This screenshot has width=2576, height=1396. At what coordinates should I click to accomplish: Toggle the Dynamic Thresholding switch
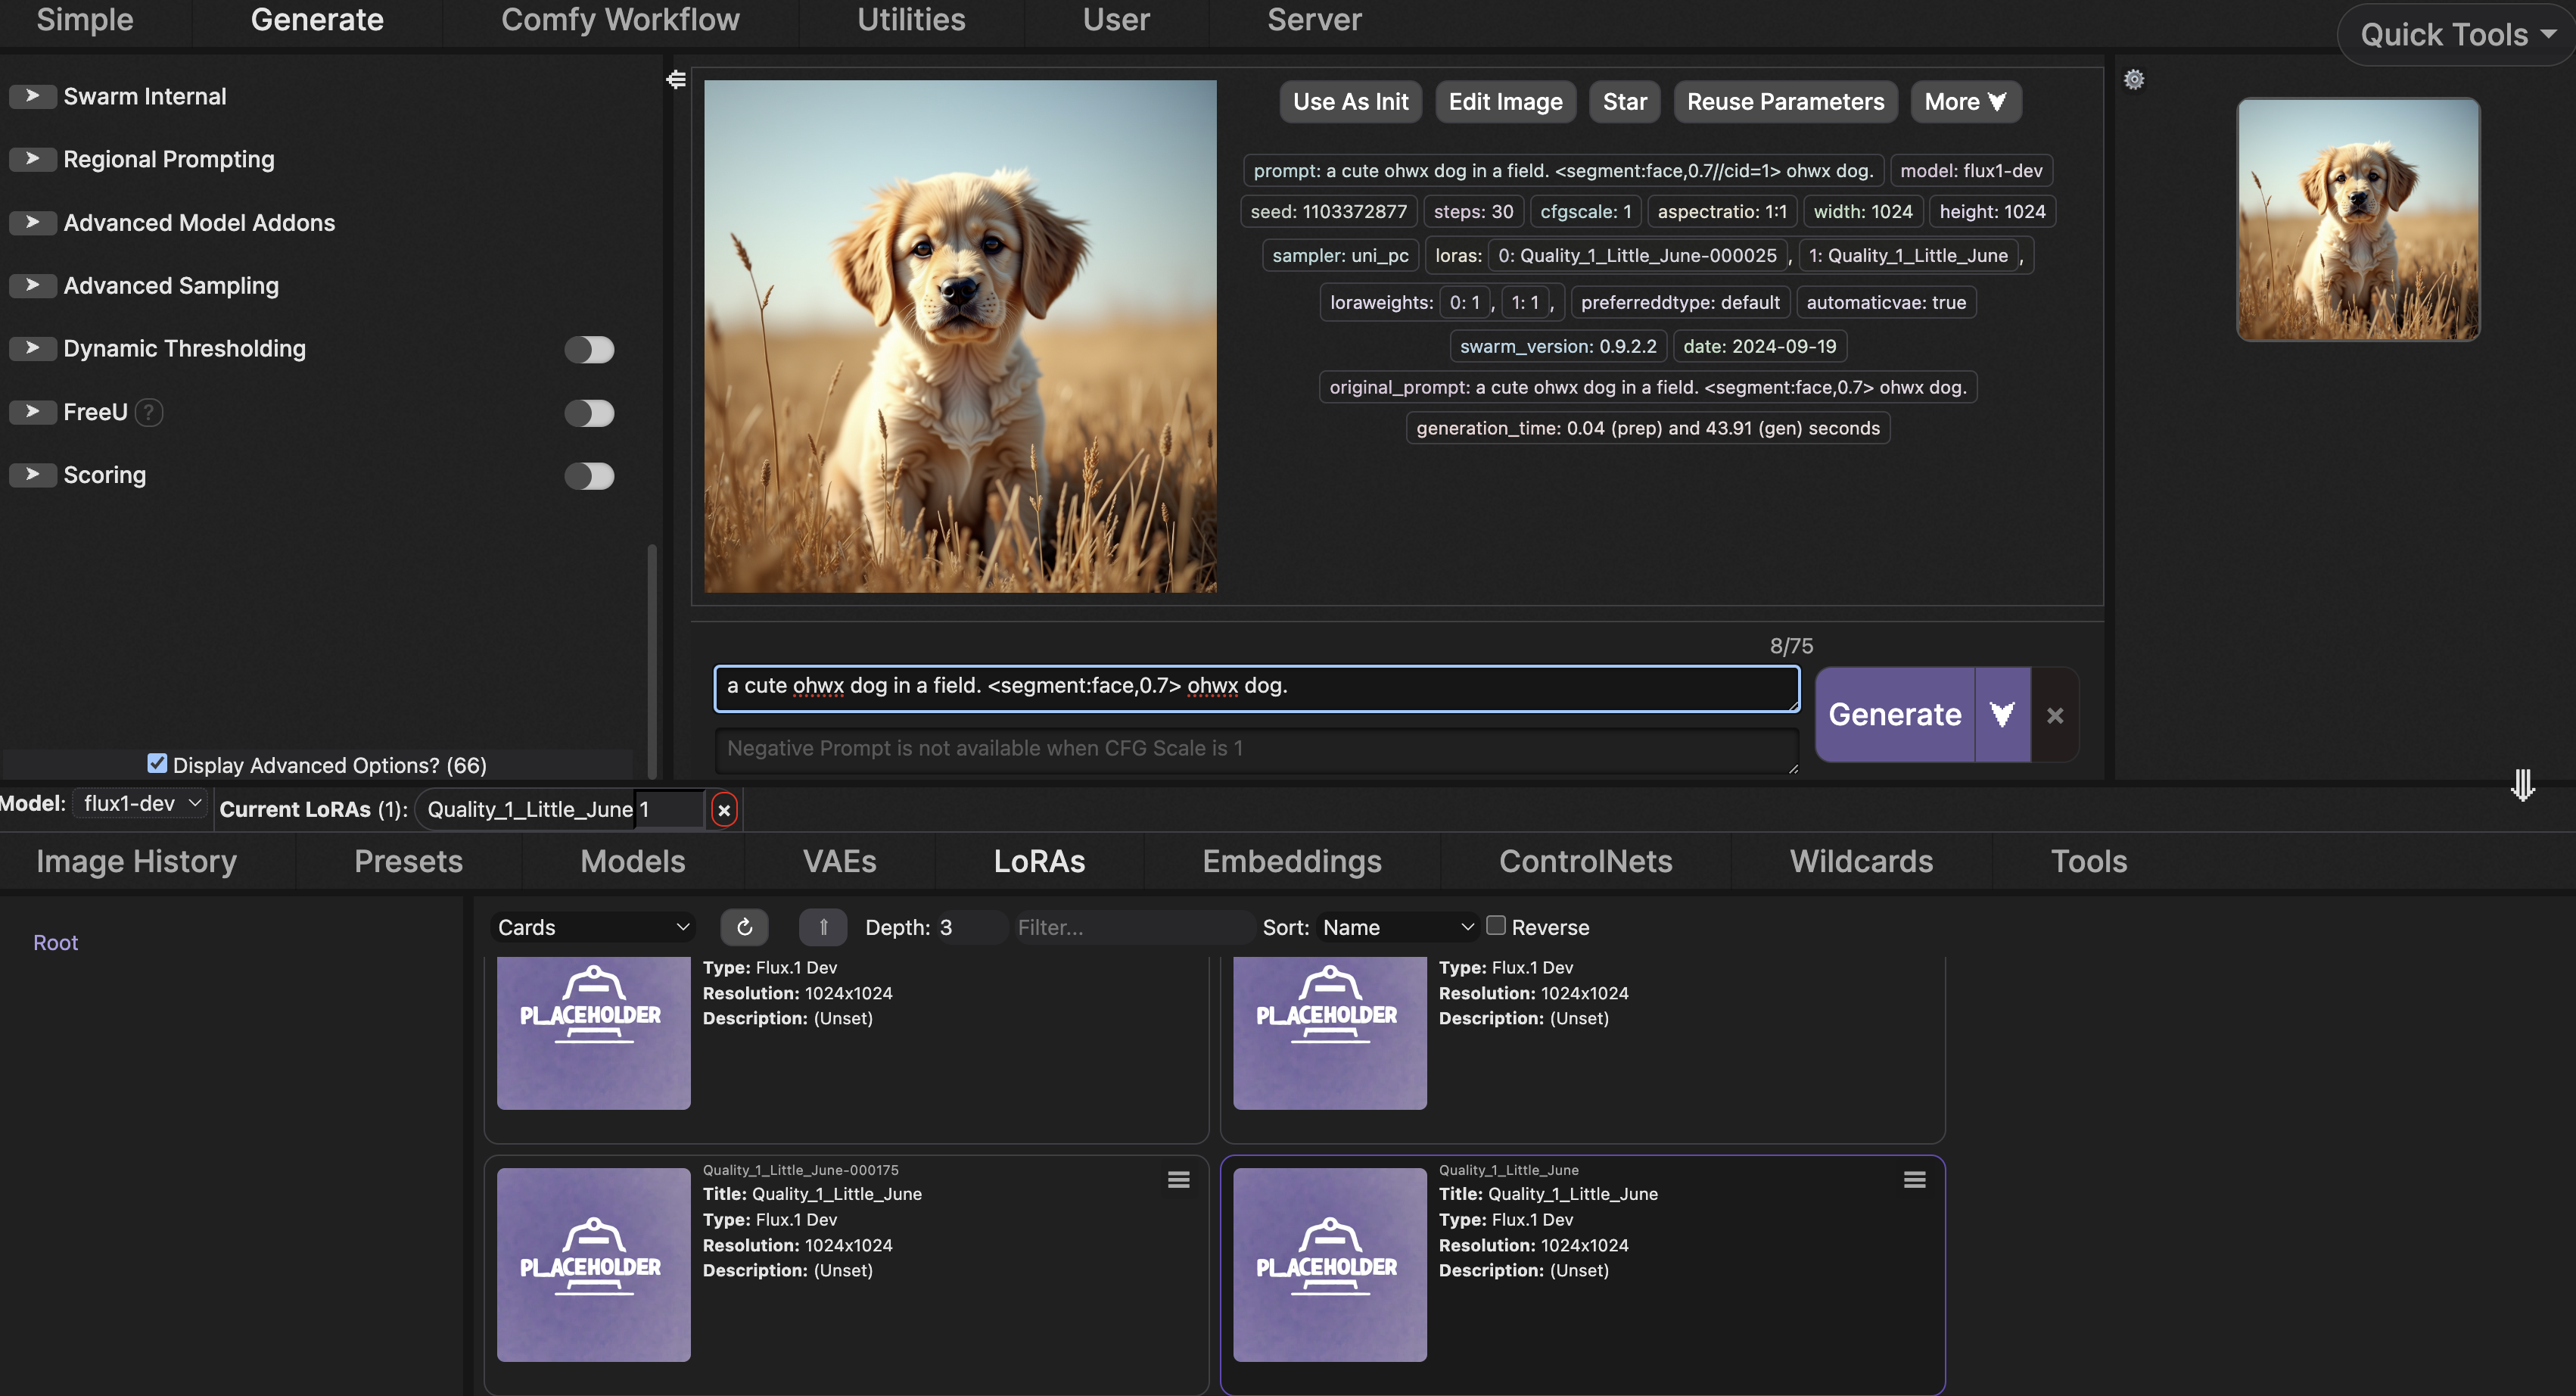click(x=589, y=349)
